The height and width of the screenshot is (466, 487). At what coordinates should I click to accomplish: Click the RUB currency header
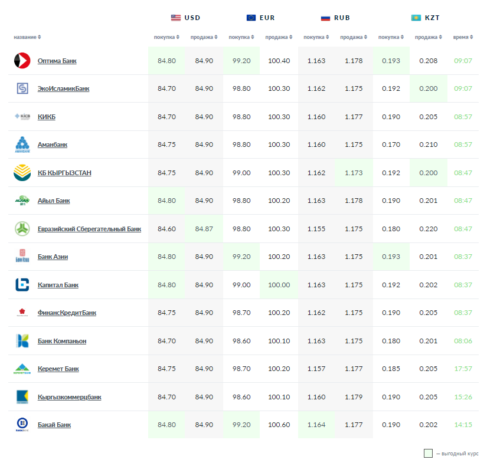point(335,18)
